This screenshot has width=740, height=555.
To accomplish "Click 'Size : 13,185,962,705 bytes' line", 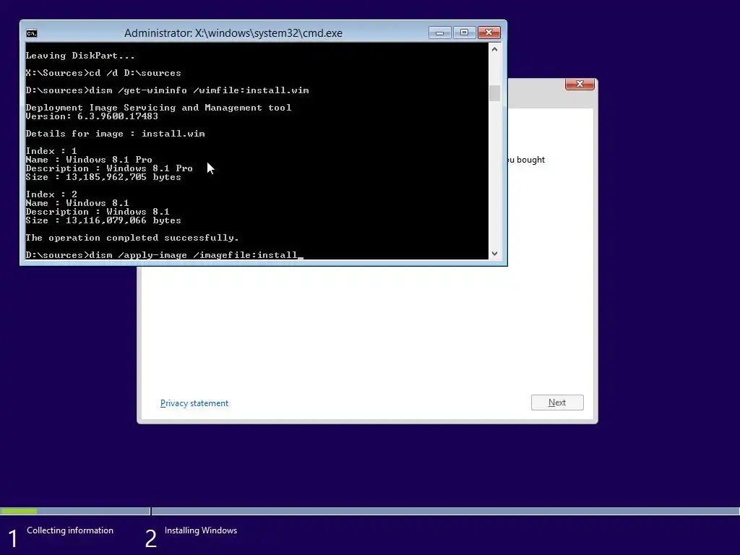I will [x=103, y=177].
